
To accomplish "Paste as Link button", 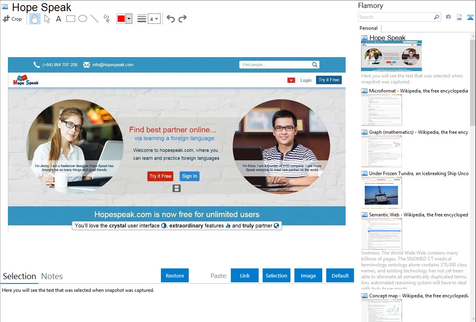I will [245, 276].
